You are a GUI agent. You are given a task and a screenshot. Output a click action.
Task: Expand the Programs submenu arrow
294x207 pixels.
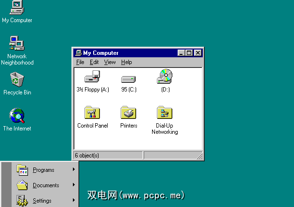pyautogui.click(x=74, y=169)
